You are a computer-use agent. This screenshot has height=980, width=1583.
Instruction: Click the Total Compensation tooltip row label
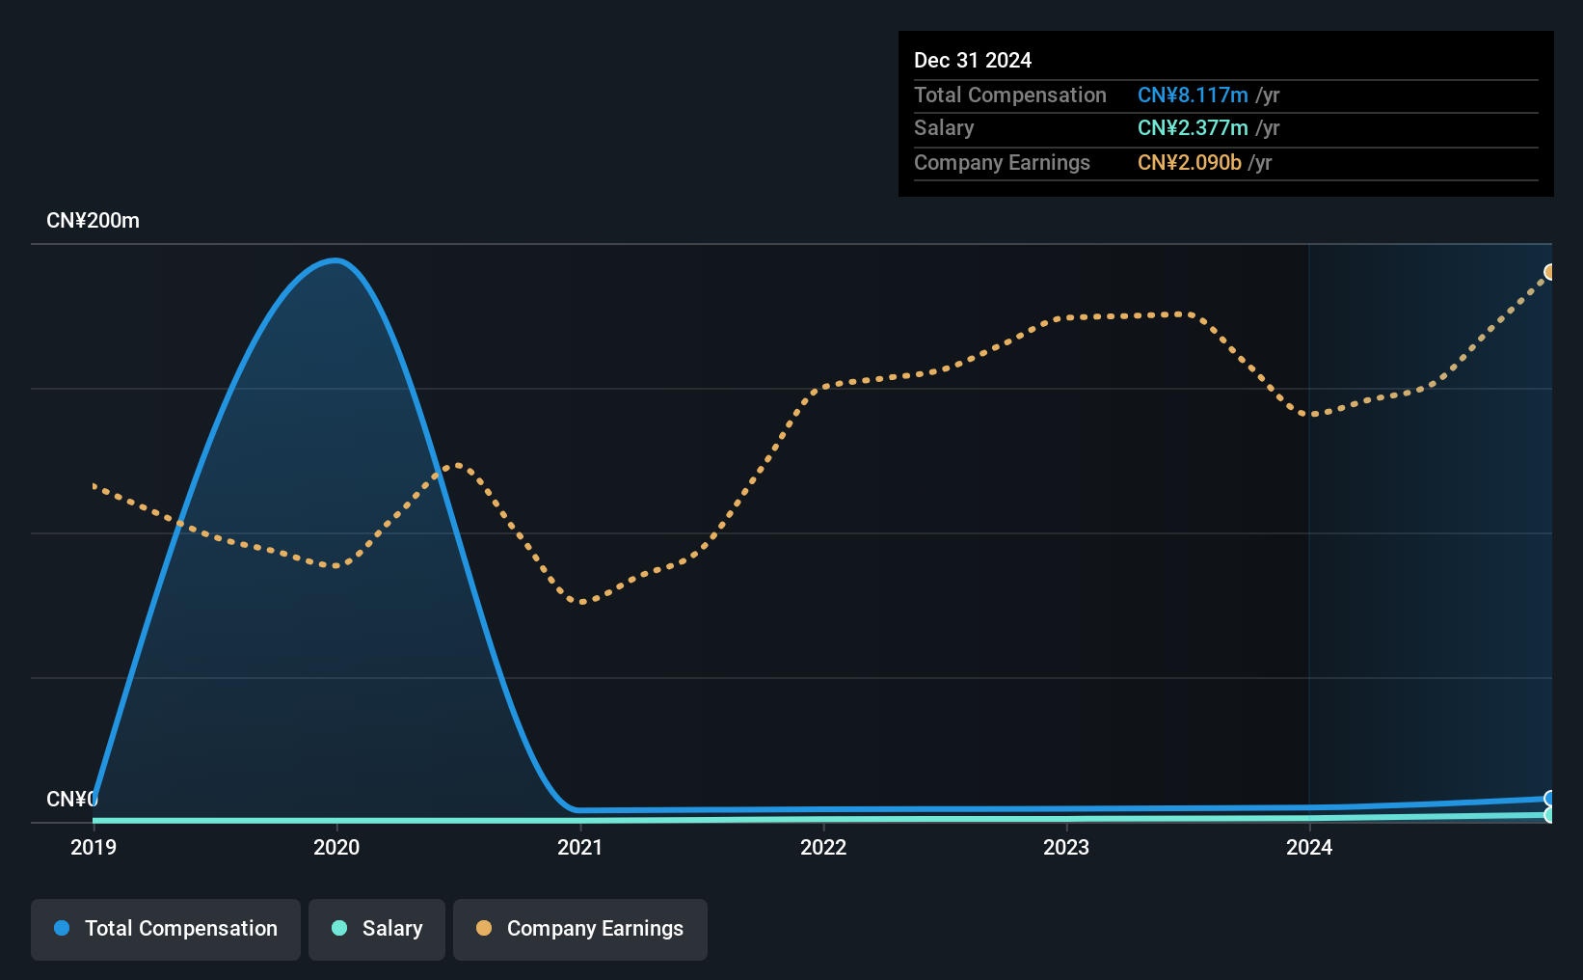1010,95
